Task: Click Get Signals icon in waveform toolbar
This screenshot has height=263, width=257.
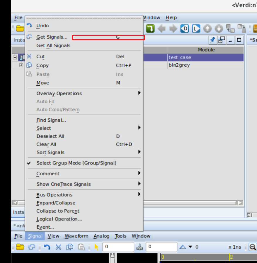Action: (x=32, y=247)
